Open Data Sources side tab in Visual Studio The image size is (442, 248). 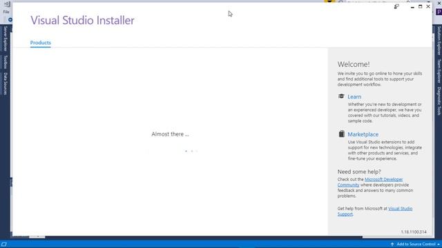pyautogui.click(x=6, y=83)
